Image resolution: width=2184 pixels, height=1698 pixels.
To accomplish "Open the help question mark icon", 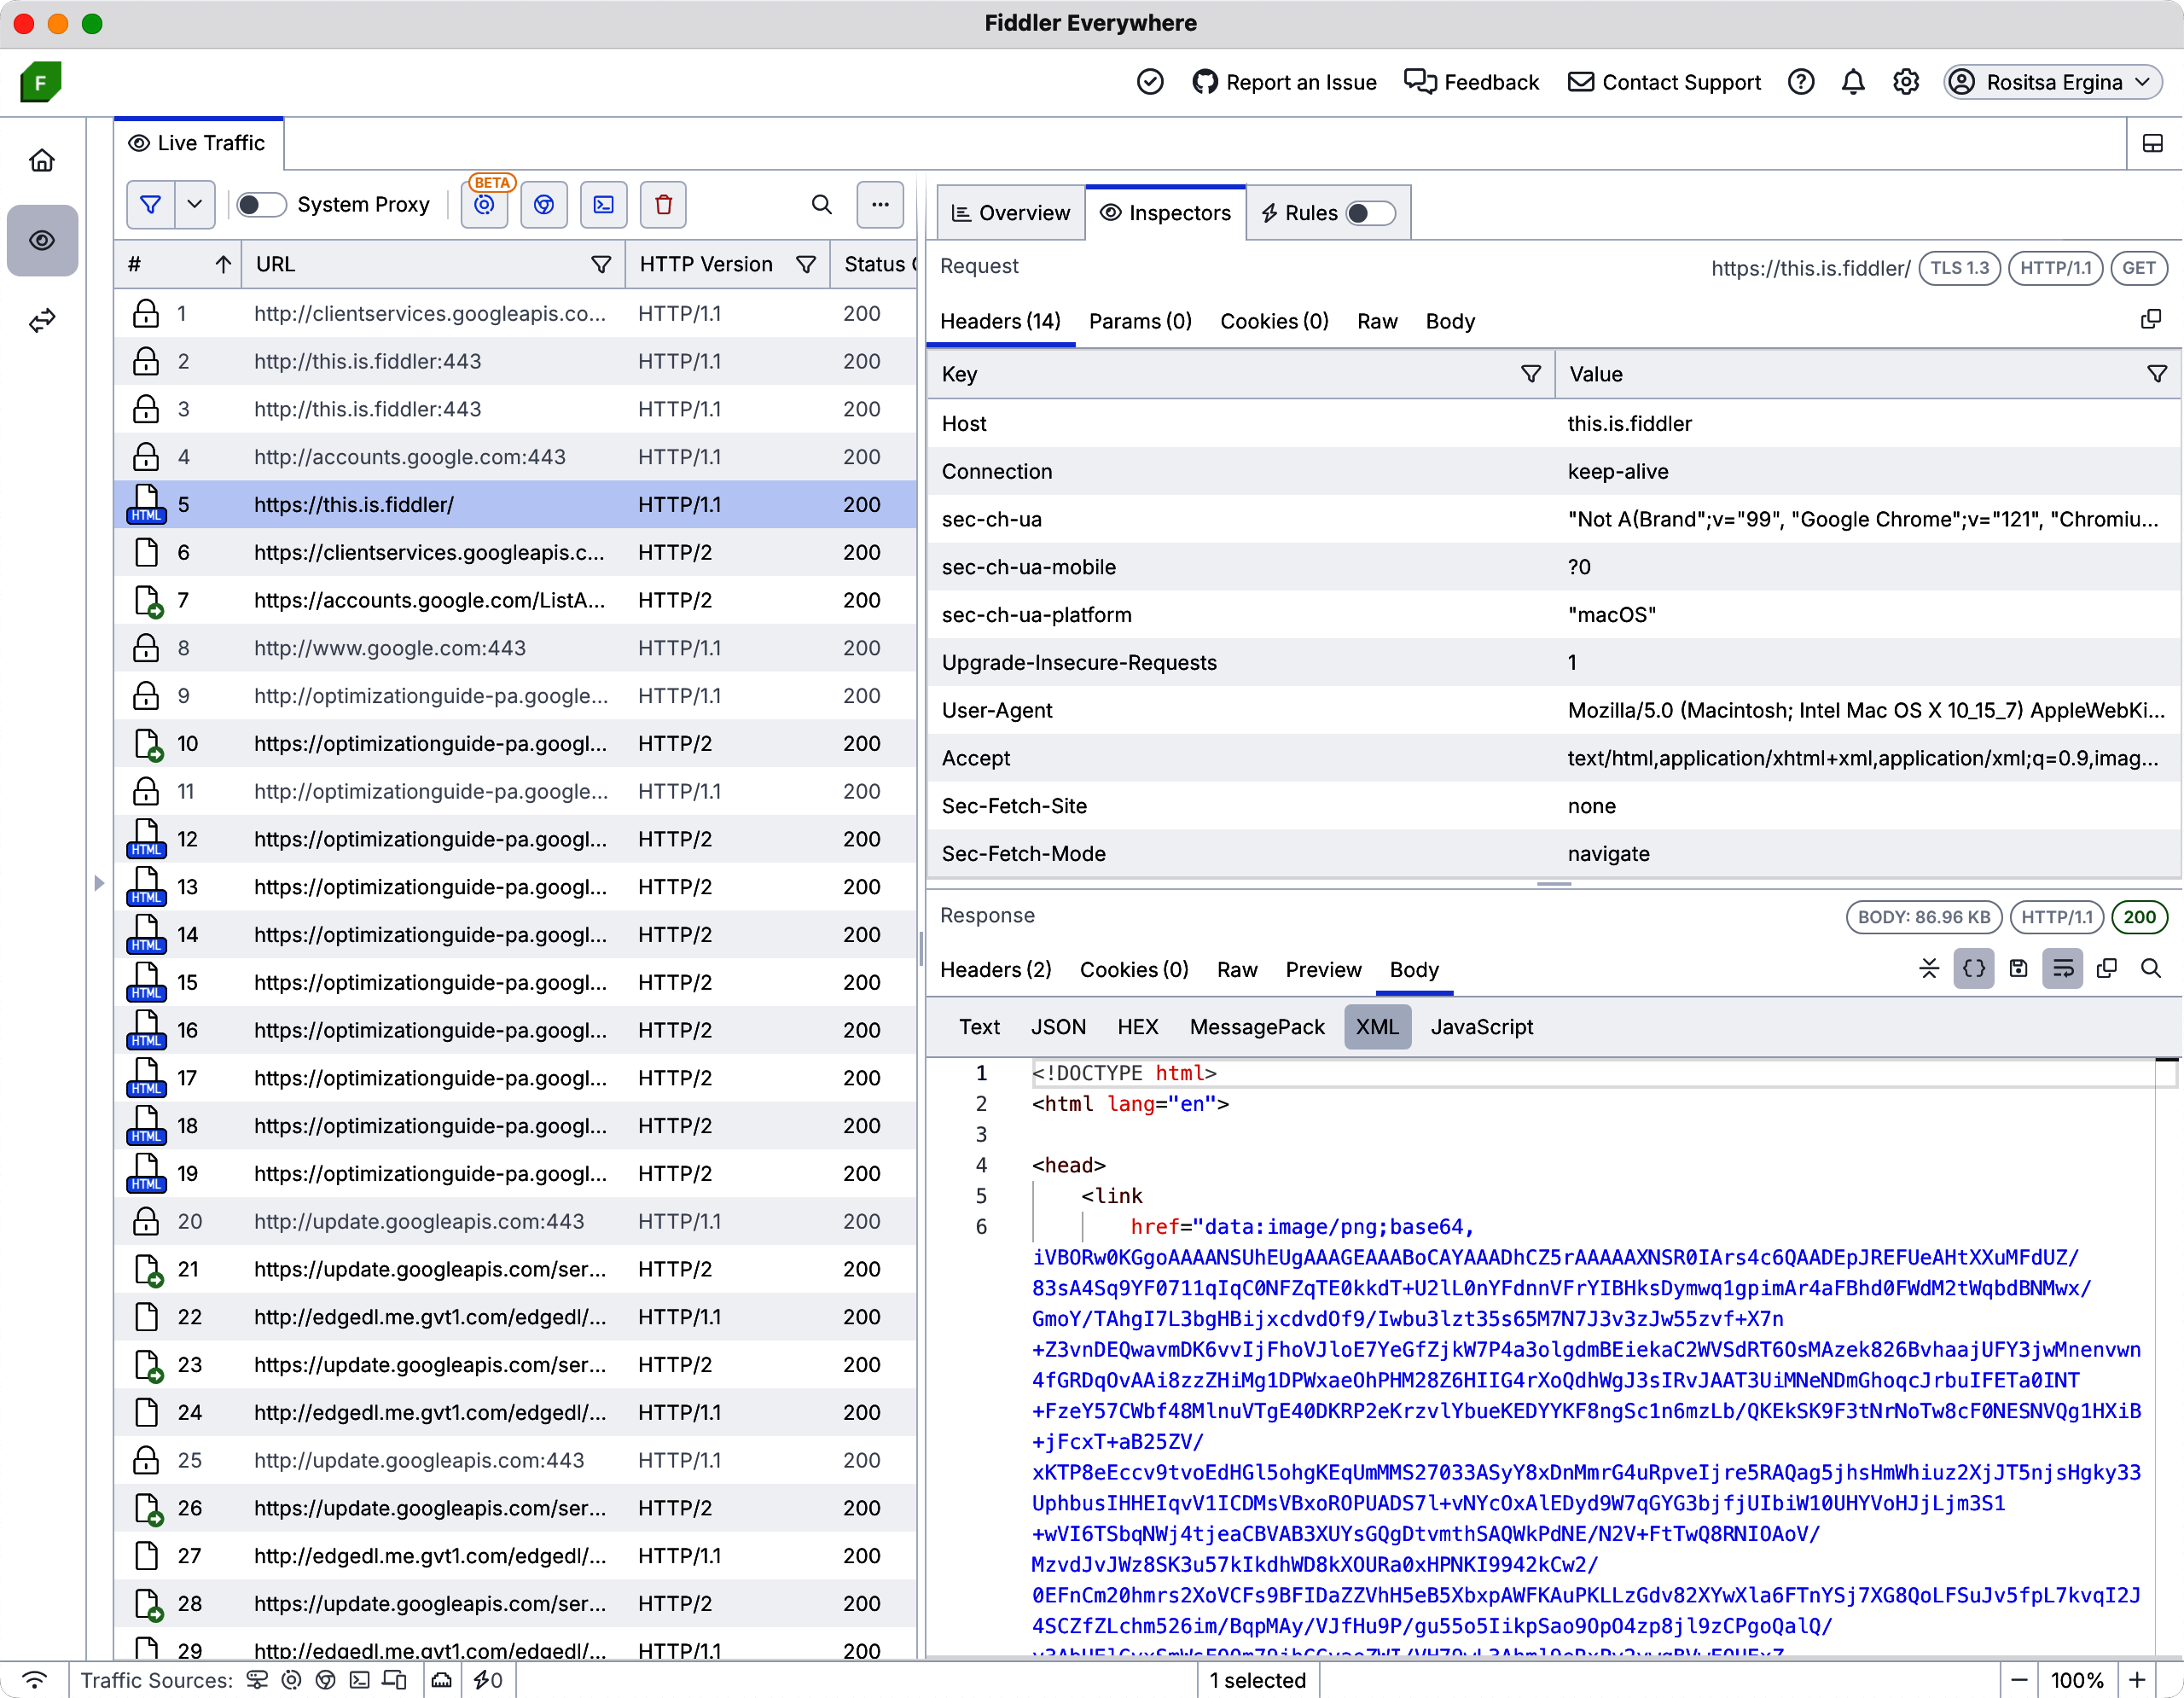I will pyautogui.click(x=1801, y=82).
